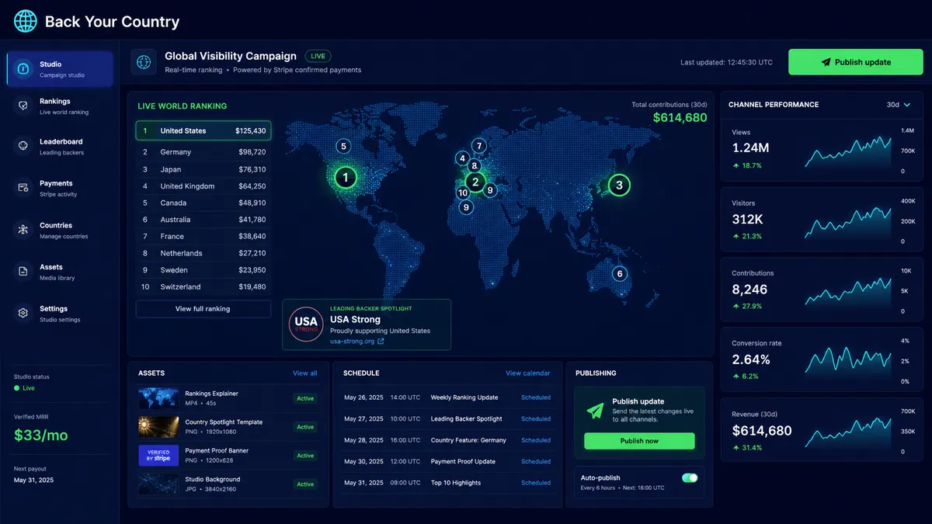932x524 pixels.
Task: Click the Views 1.24M sparkline chart
Action: tap(848, 151)
